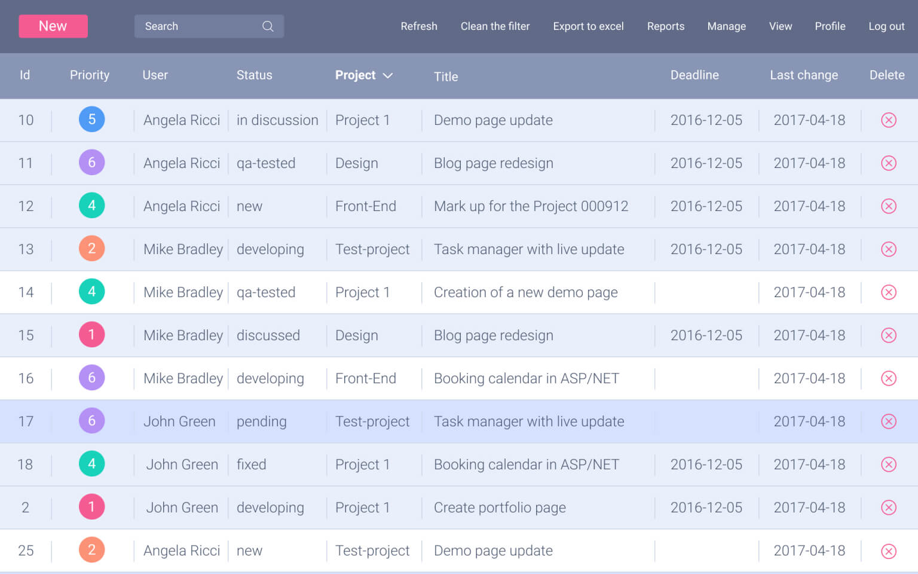Click Clean the filter link
The image size is (918, 574).
(495, 26)
